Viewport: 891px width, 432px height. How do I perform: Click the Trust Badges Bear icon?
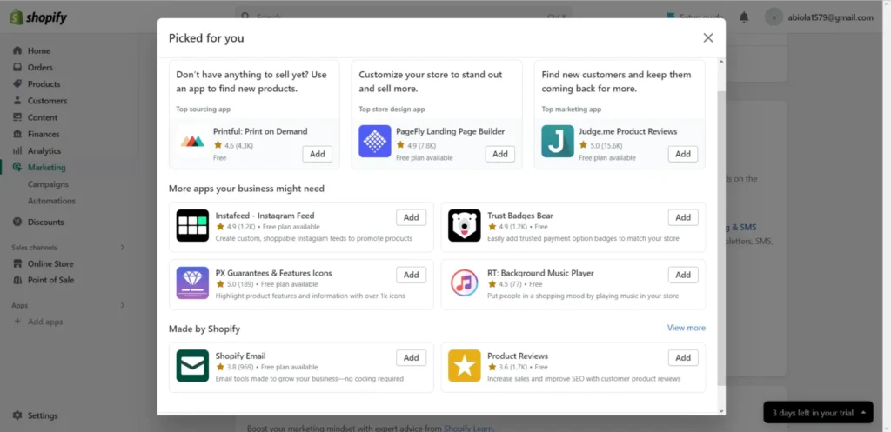pos(465,225)
